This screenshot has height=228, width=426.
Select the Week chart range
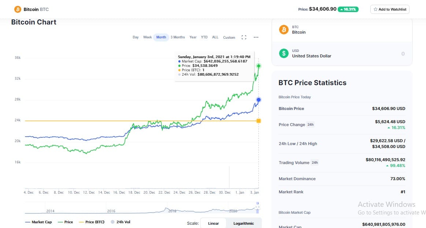coord(147,37)
